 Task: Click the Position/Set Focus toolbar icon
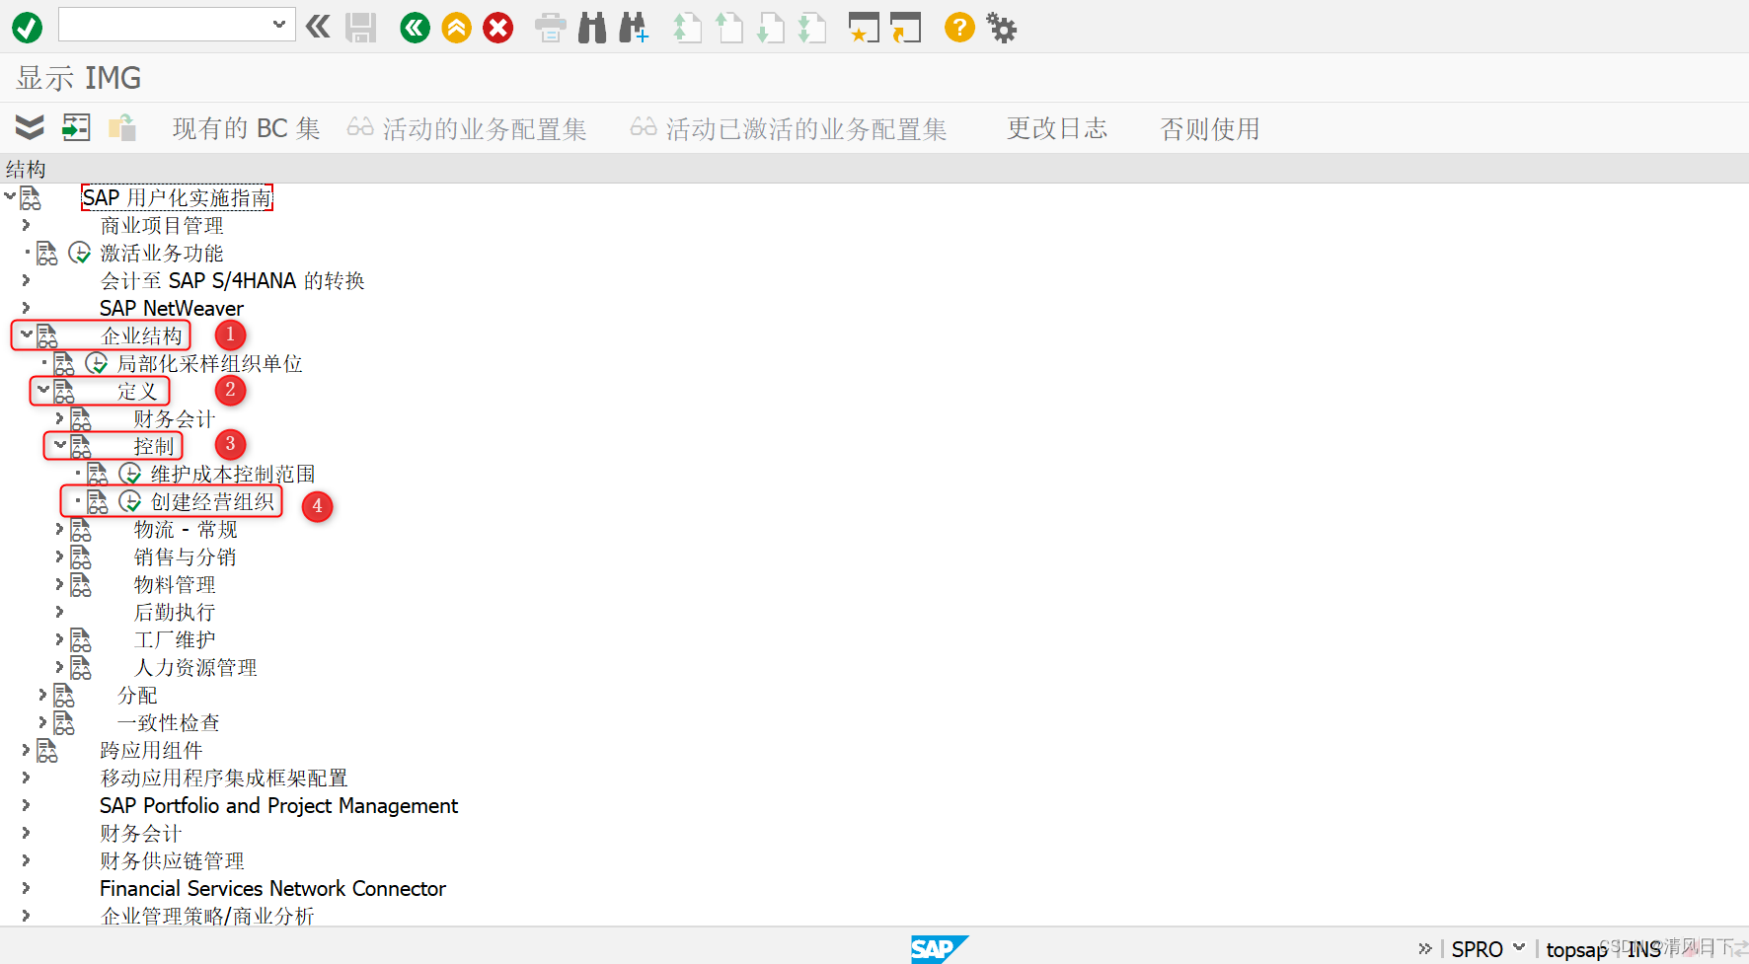[76, 127]
